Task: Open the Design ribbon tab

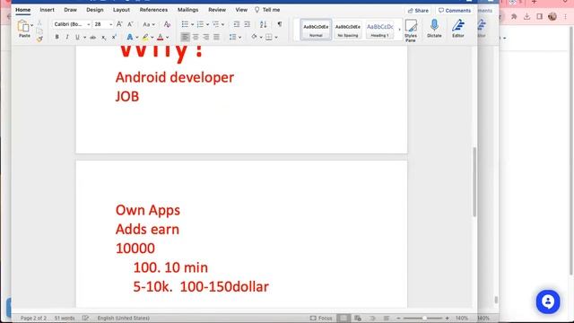Action: click(95, 10)
